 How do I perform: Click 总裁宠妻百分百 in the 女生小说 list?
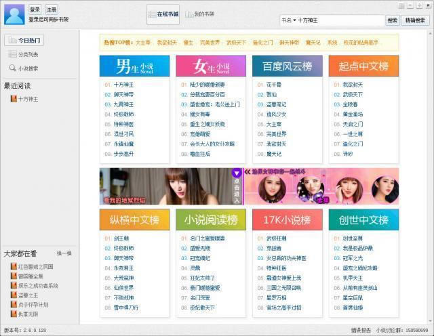[x=208, y=95]
